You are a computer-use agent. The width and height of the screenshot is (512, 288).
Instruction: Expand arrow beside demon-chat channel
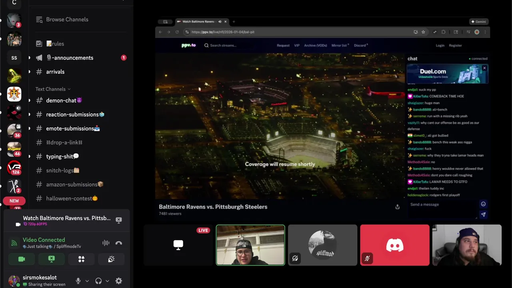29,100
